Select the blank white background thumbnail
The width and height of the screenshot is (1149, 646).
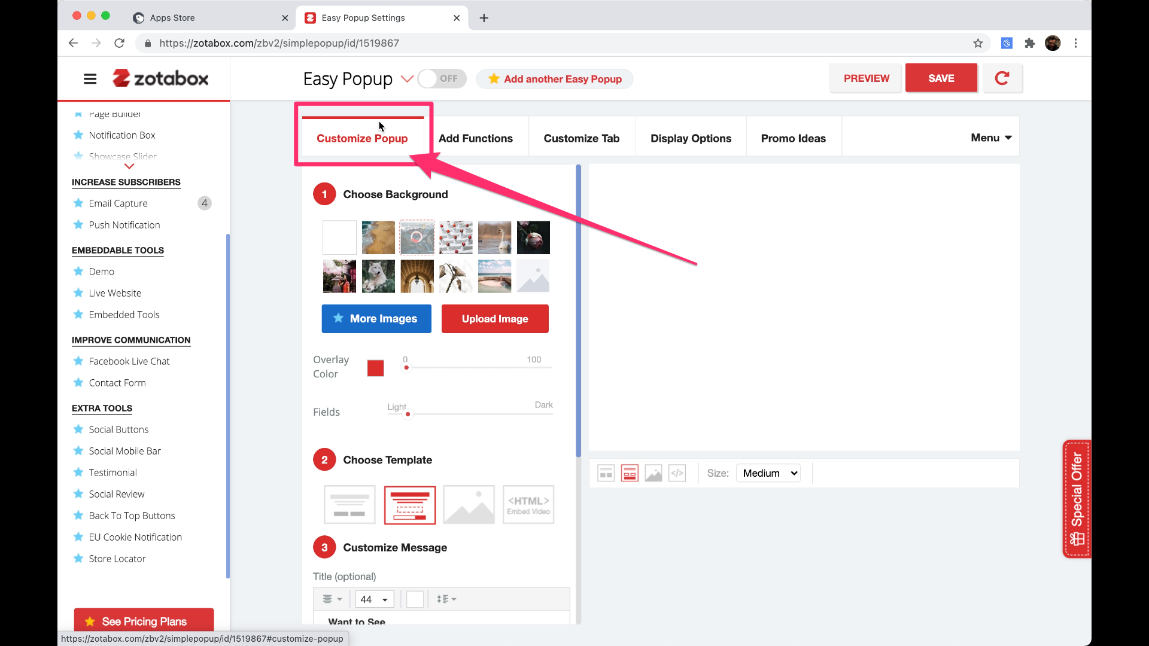click(339, 237)
